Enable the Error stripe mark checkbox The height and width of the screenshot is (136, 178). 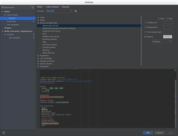pyautogui.click(x=145, y=32)
